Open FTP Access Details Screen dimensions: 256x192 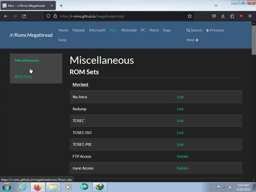[x=182, y=156]
